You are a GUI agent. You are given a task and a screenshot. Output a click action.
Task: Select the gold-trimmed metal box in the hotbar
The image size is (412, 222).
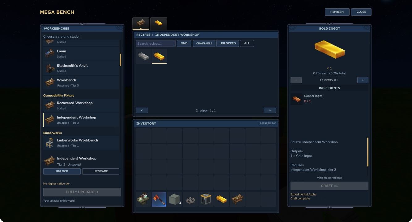click(x=206, y=199)
